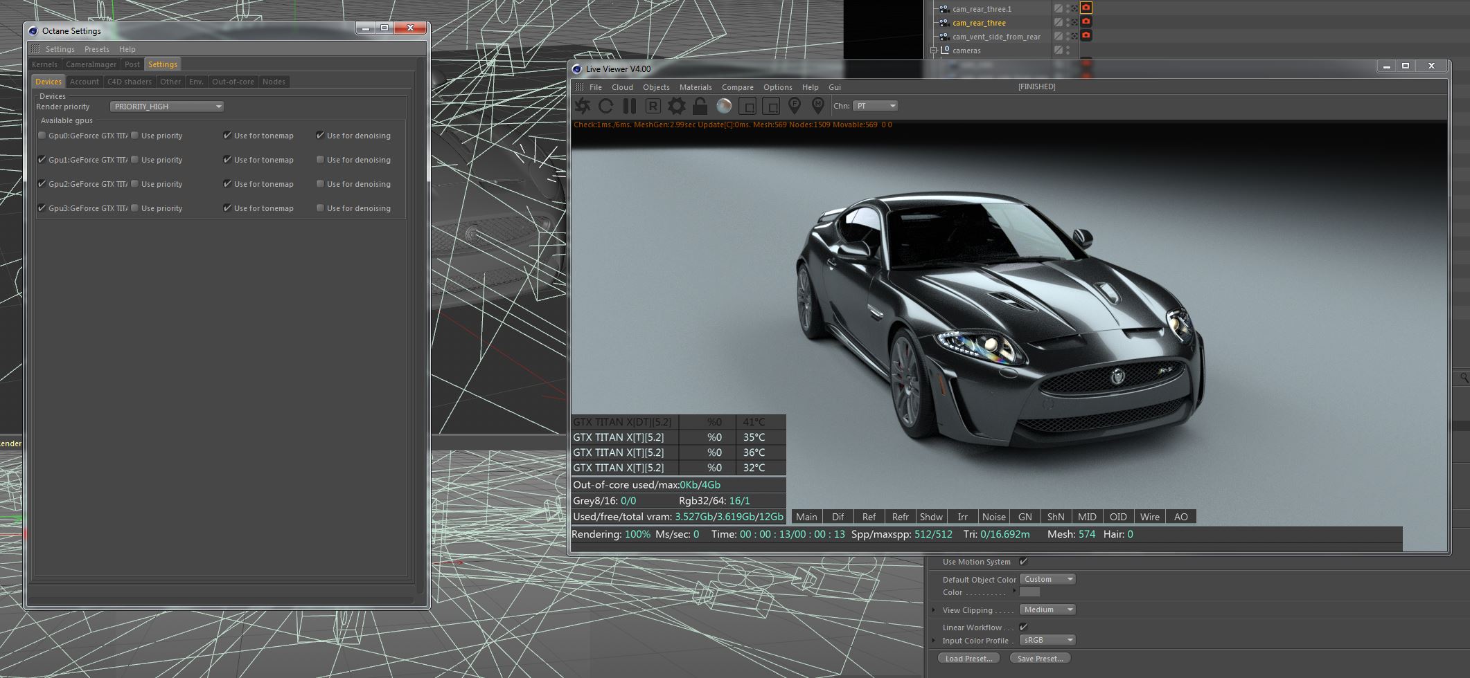Enable the Gpu0 GeForce GTX checkbox

(x=42, y=136)
